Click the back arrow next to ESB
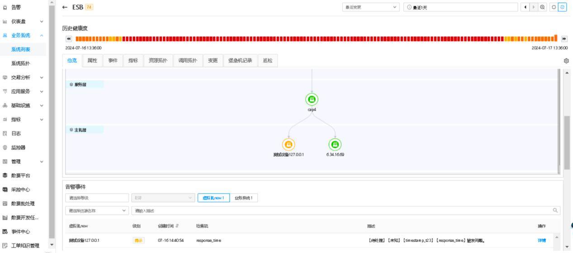 64,7
